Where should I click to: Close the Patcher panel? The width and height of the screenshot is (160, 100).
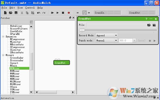(73, 18)
